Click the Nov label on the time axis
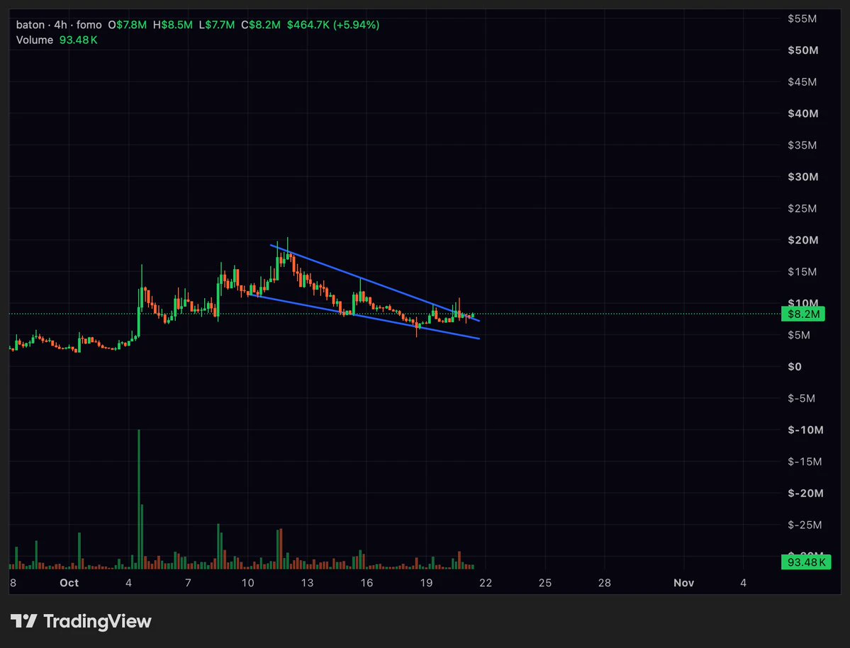The width and height of the screenshot is (850, 648). point(683,583)
